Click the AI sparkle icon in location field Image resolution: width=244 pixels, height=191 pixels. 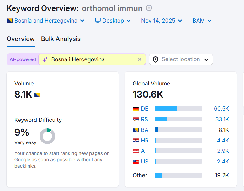pos(45,59)
